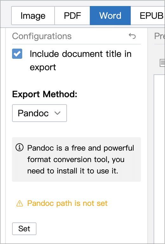Open the Export Method Pandoc dropdown
Image resolution: width=165 pixels, height=244 pixels.
click(x=39, y=113)
